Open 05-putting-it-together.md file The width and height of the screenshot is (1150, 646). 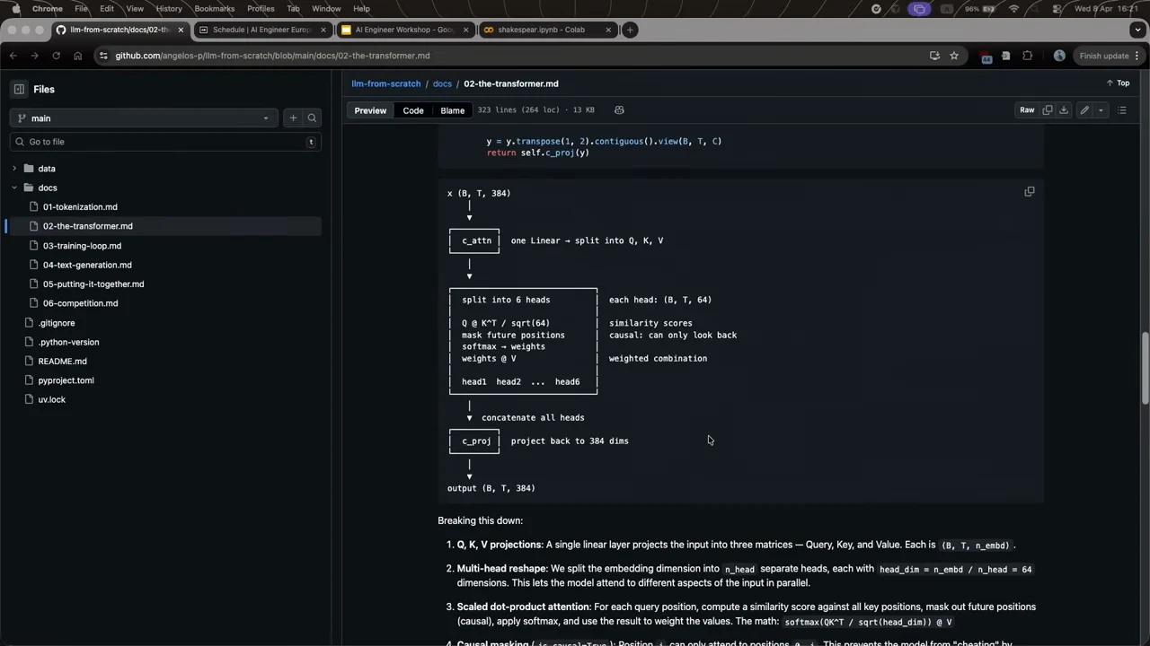93,284
